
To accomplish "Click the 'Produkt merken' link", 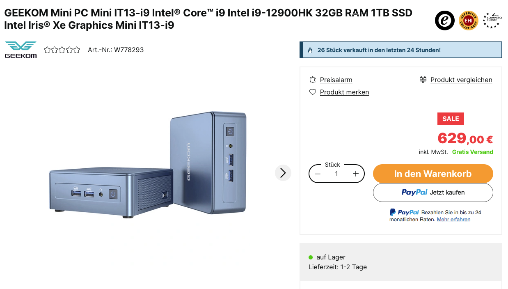I will pos(344,92).
